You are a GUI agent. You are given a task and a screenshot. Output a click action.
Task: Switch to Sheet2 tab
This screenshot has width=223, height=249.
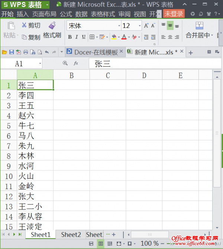71,234
